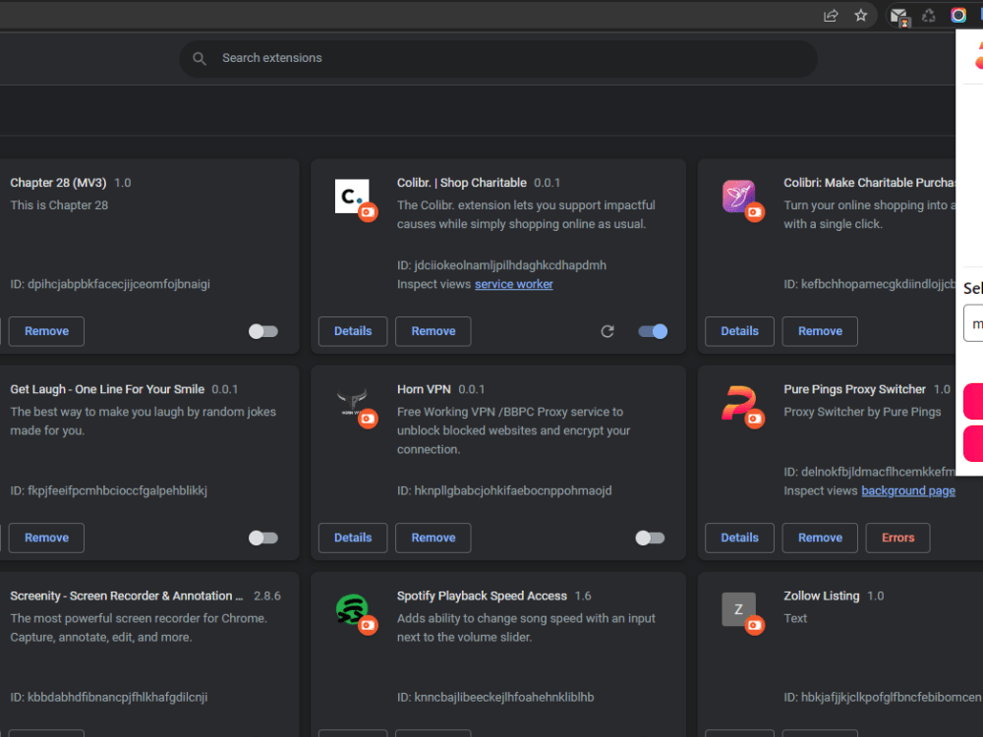View Errors for Pure Pings Proxy Switcher

pyautogui.click(x=897, y=538)
